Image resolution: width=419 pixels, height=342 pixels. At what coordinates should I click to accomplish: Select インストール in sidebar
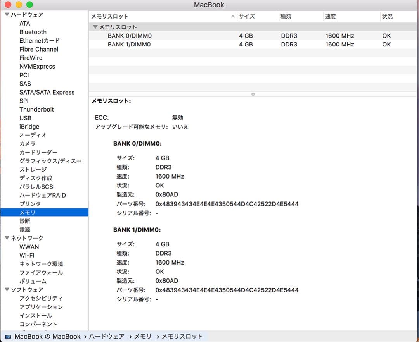[x=36, y=315]
